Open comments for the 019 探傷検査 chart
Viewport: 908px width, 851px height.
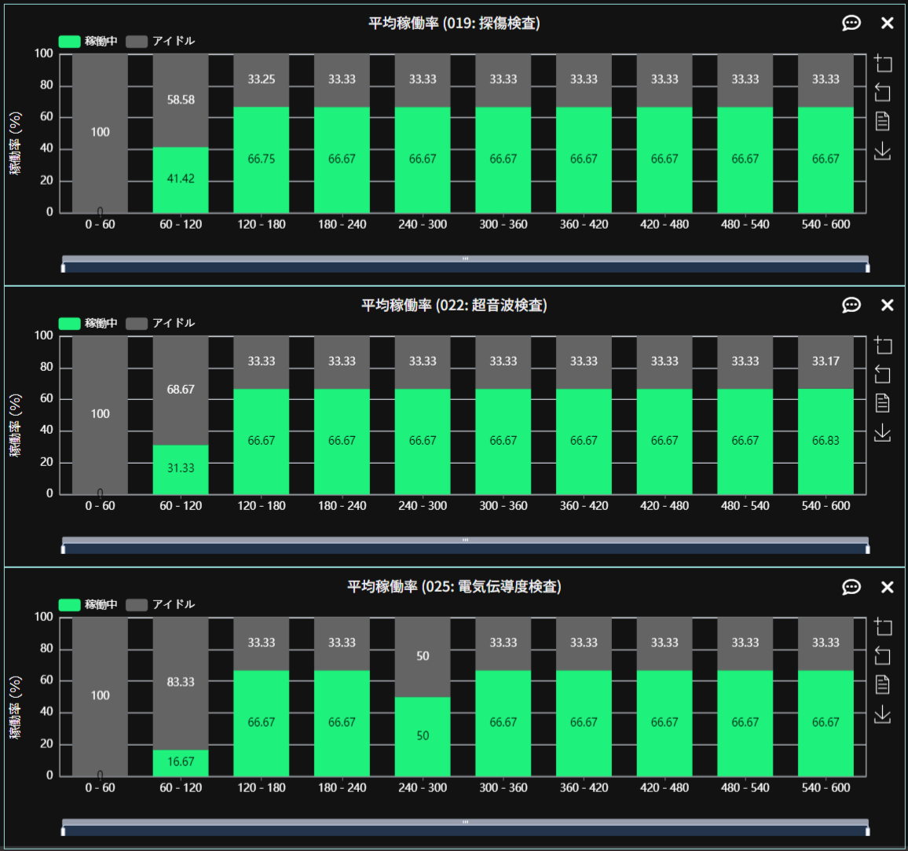point(851,23)
